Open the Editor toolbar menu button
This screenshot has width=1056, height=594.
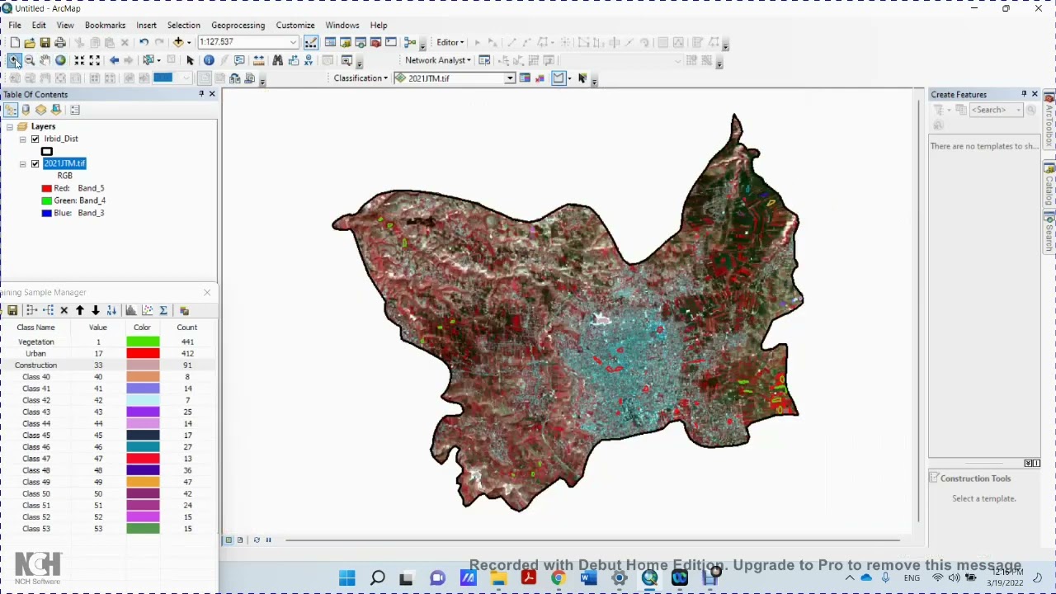(450, 42)
